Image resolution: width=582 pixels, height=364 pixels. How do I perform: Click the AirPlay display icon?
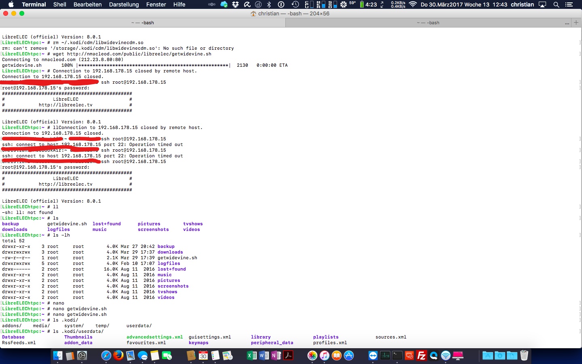coord(542,4)
